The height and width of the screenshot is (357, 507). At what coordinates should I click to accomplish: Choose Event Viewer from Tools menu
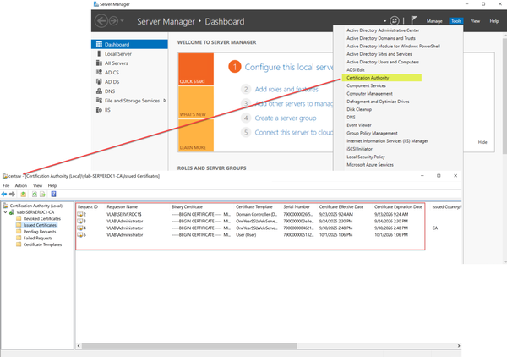(359, 125)
